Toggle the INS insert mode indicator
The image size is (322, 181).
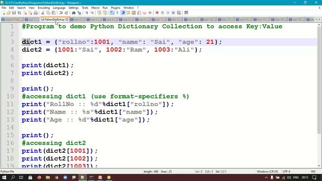pos(313,171)
